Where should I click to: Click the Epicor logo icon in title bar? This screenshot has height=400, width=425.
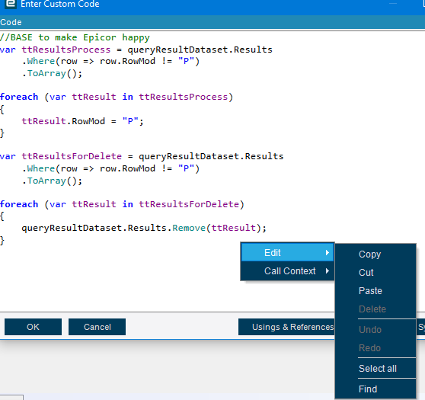click(x=11, y=4)
